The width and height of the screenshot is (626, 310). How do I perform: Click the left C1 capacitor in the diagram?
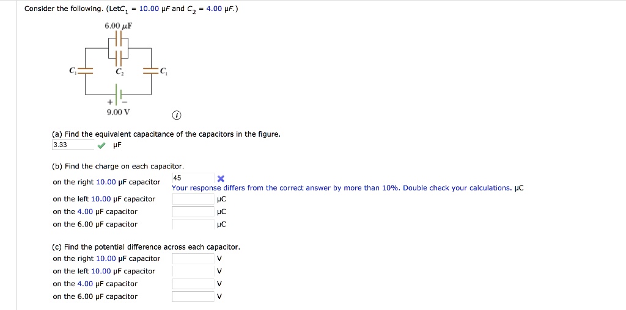tap(86, 71)
